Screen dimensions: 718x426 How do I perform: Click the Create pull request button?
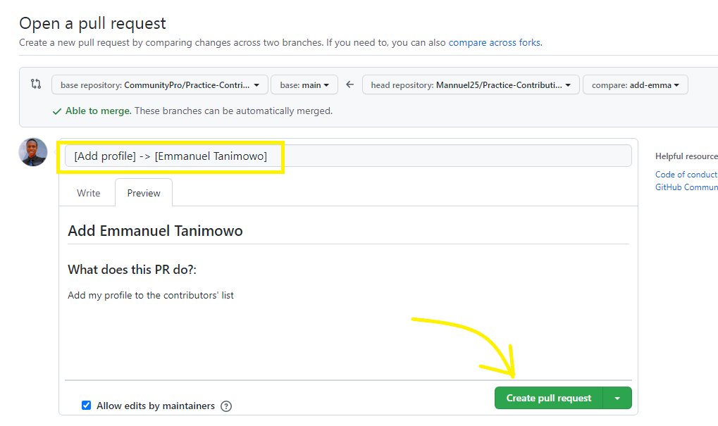click(548, 397)
